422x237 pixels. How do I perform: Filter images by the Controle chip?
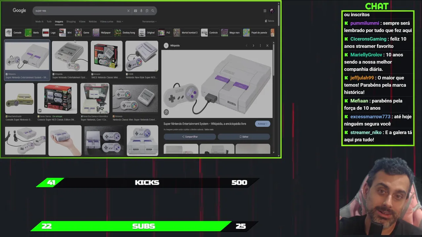210,33
